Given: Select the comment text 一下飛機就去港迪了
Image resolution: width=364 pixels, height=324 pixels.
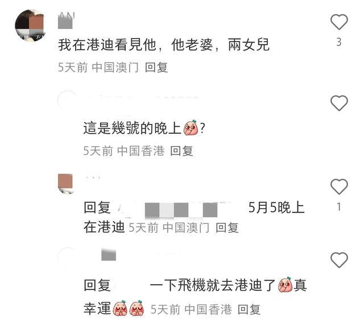Looking at the screenshot, I should pyautogui.click(x=213, y=285).
